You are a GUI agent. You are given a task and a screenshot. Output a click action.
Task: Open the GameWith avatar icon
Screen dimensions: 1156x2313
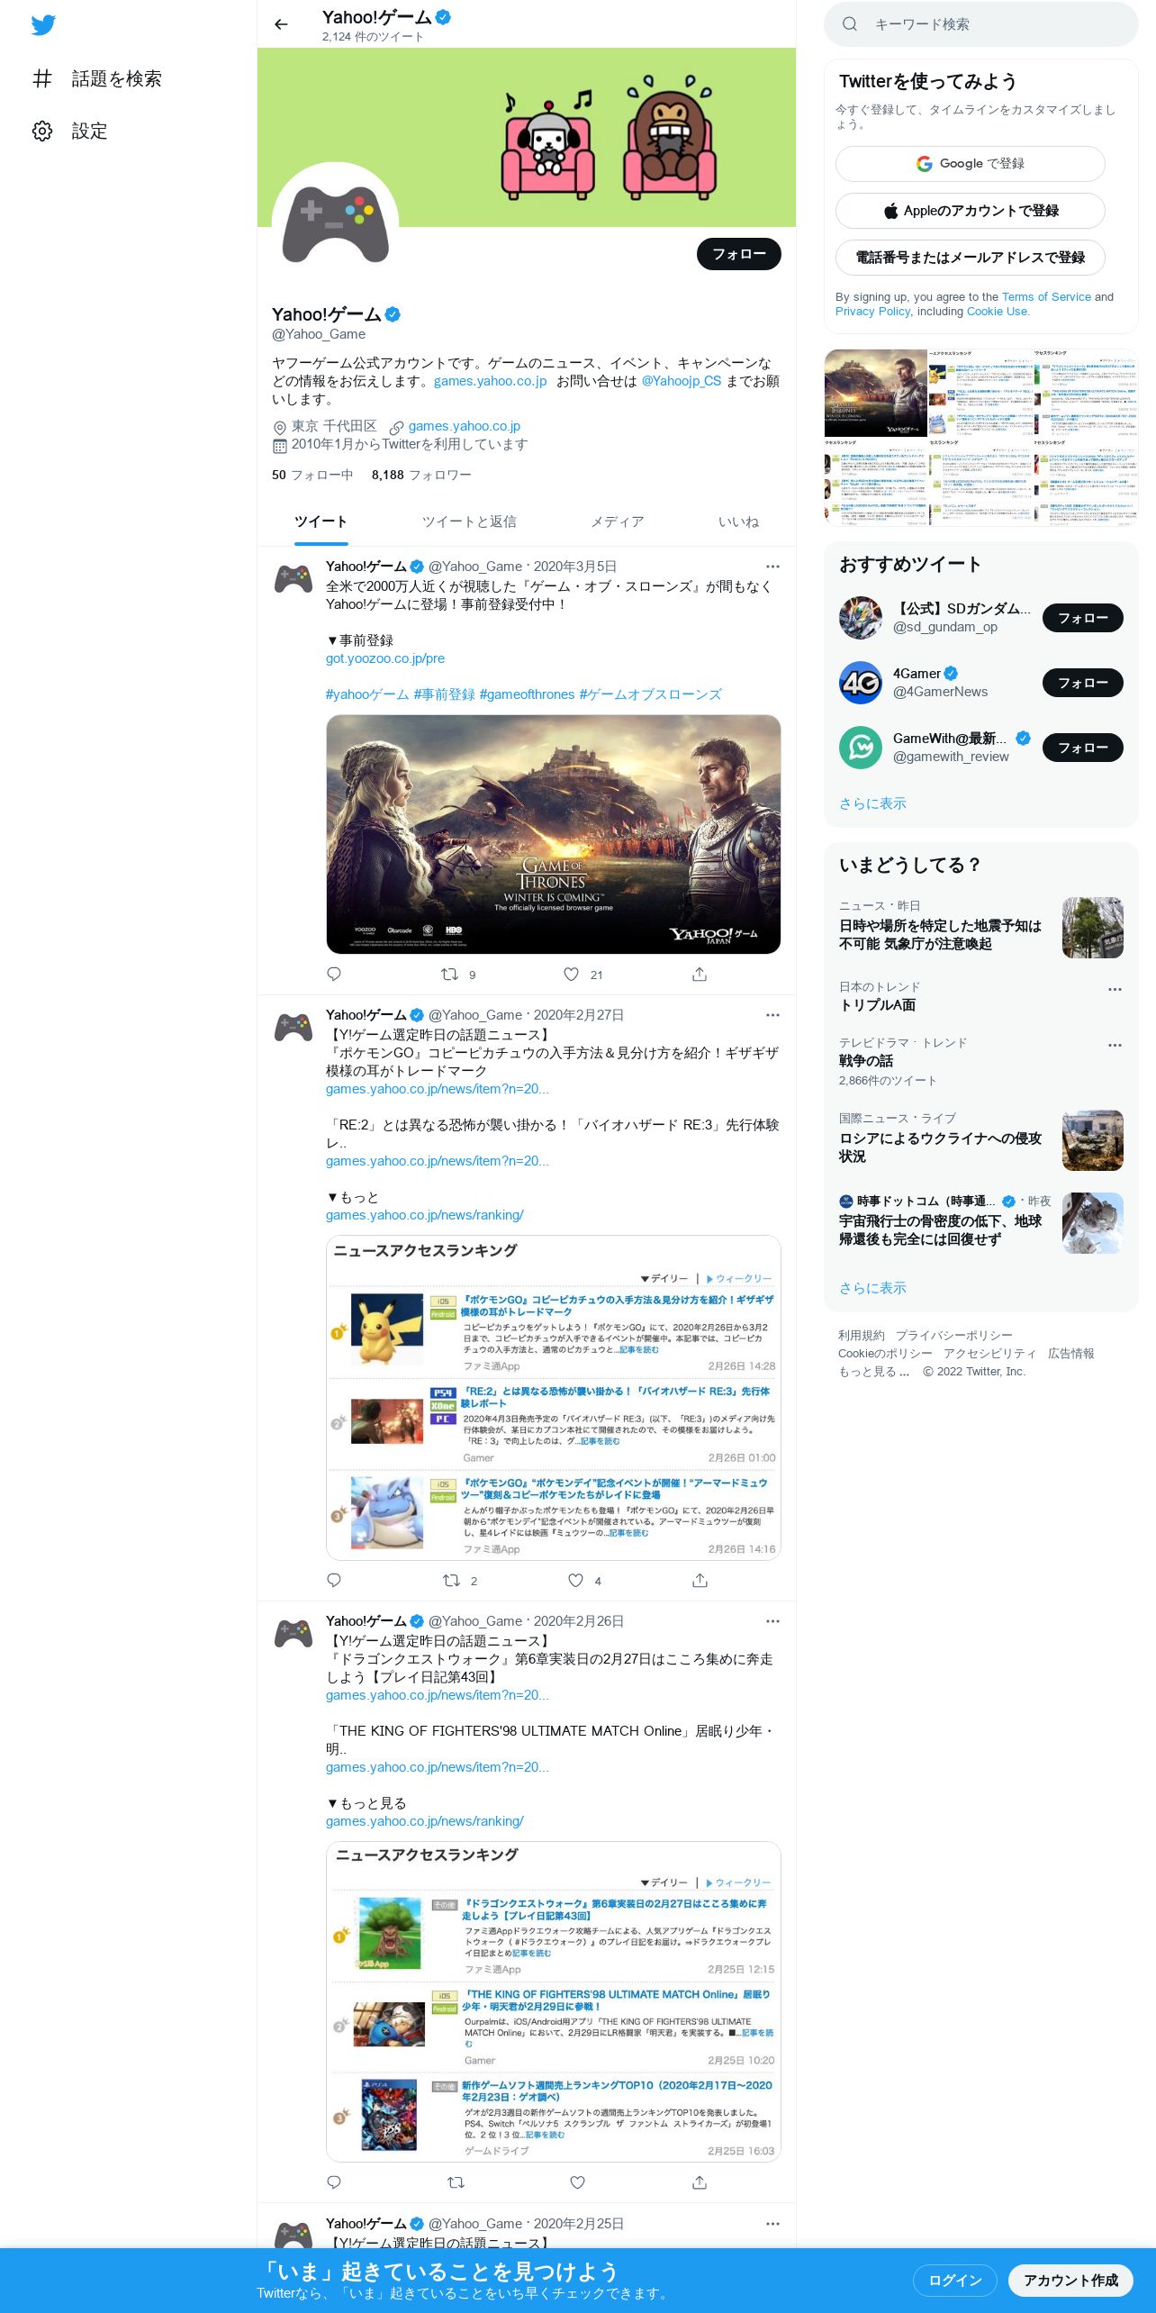coord(861,748)
